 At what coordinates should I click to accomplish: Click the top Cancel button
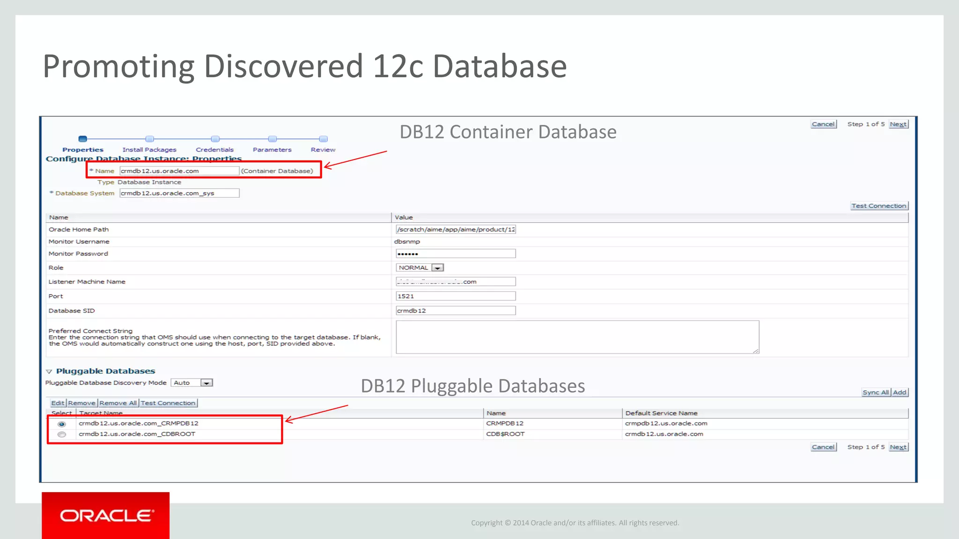(x=823, y=124)
